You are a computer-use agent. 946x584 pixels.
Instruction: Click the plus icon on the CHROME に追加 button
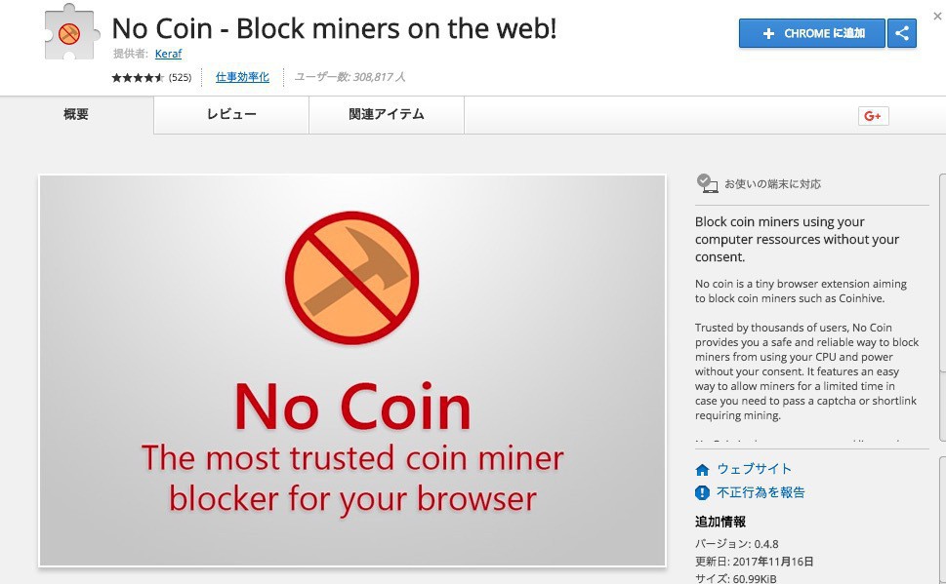pos(768,34)
